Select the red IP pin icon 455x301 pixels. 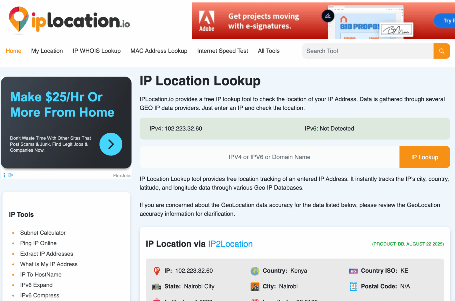(x=157, y=271)
